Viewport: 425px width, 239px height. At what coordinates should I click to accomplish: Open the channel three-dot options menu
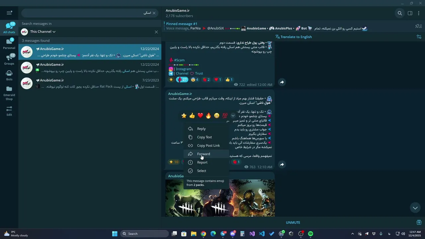click(419, 13)
